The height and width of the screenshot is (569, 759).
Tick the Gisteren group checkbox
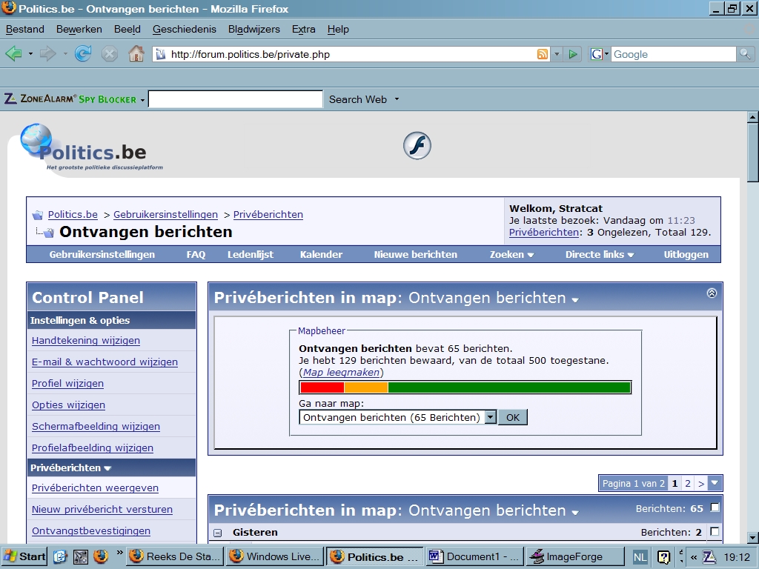(715, 532)
